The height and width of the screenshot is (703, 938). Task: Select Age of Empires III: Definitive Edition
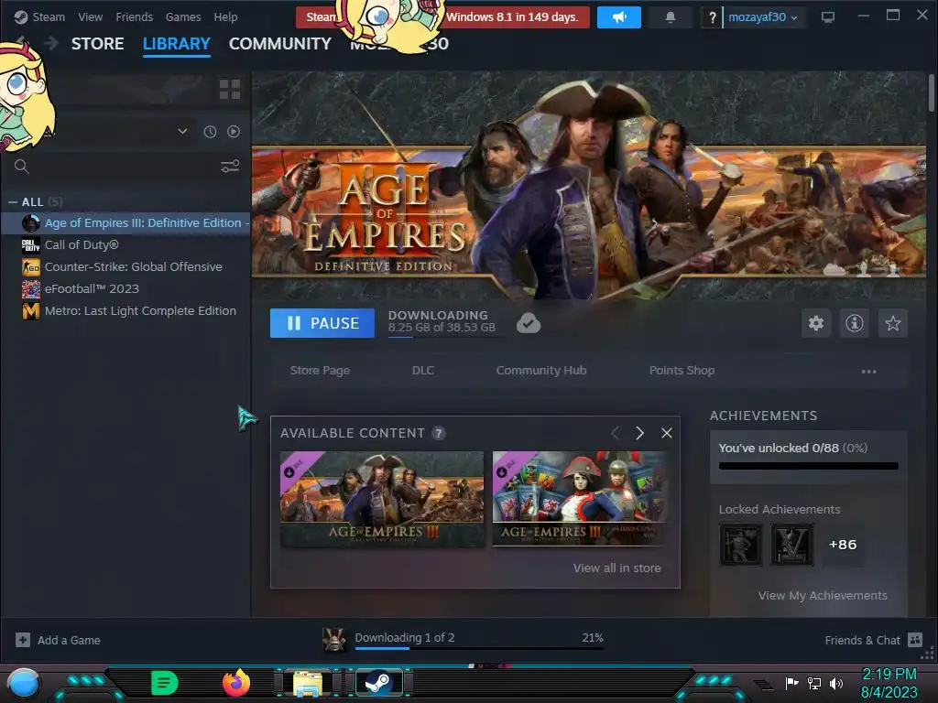[x=125, y=223]
